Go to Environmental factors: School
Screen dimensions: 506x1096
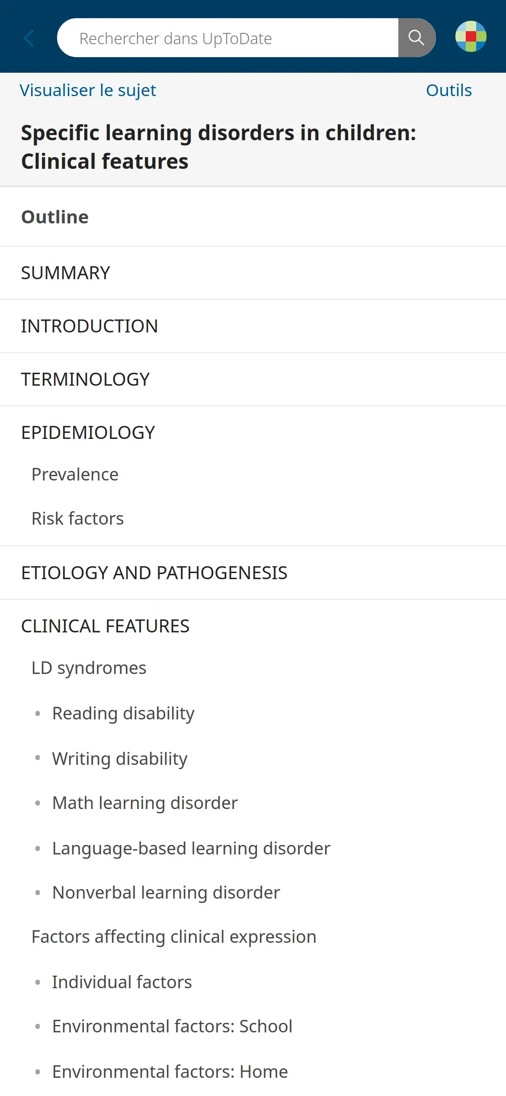172,1026
